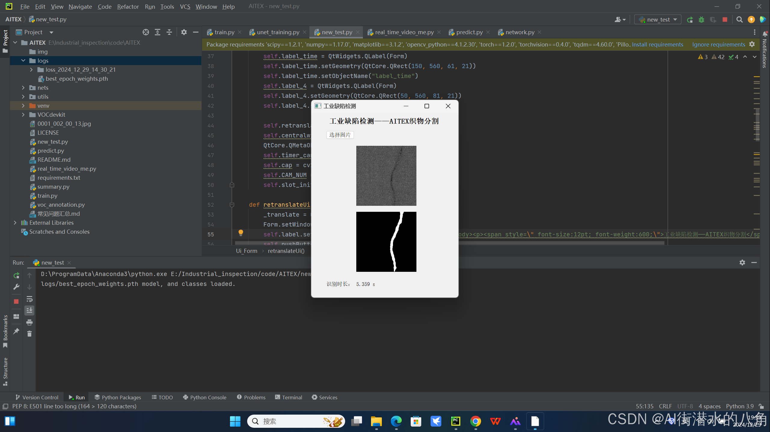Click the Install requirements link
Image resolution: width=770 pixels, height=432 pixels.
pos(657,44)
